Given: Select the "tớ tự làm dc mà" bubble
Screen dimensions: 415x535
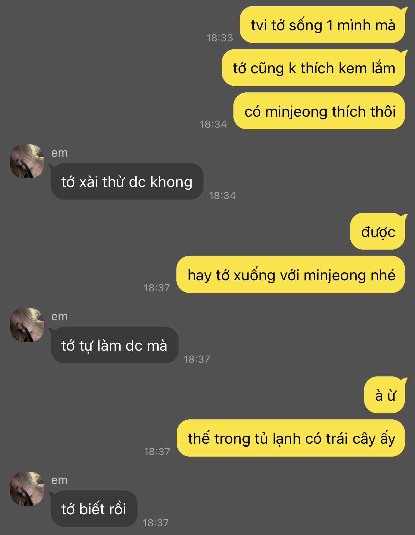Looking at the screenshot, I should click(x=115, y=345).
